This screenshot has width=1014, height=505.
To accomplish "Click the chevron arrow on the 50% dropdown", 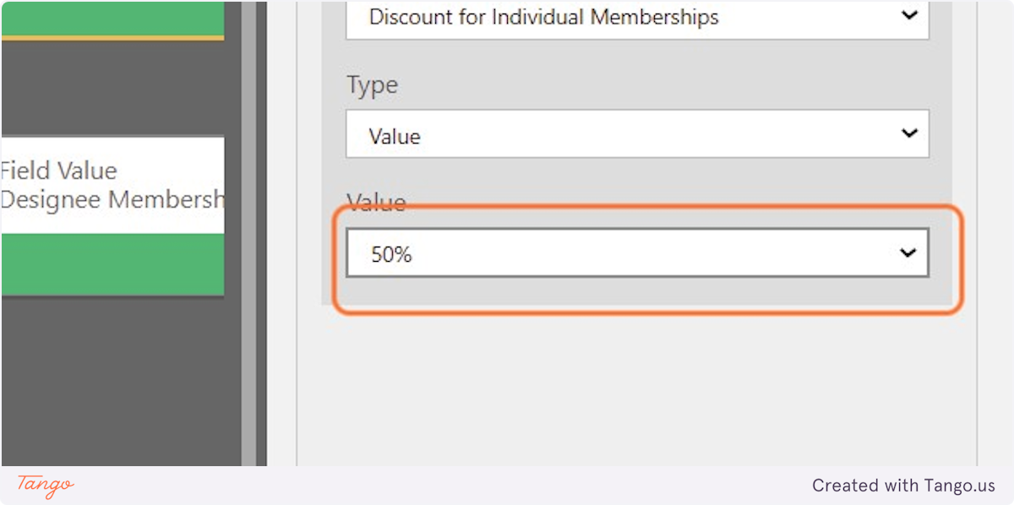I will pos(908,252).
